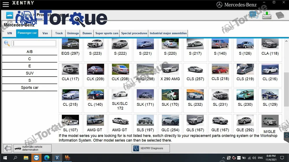Open the chat message icon
Image resolution: width=289 pixels, height=162 pixels.
point(254,15)
